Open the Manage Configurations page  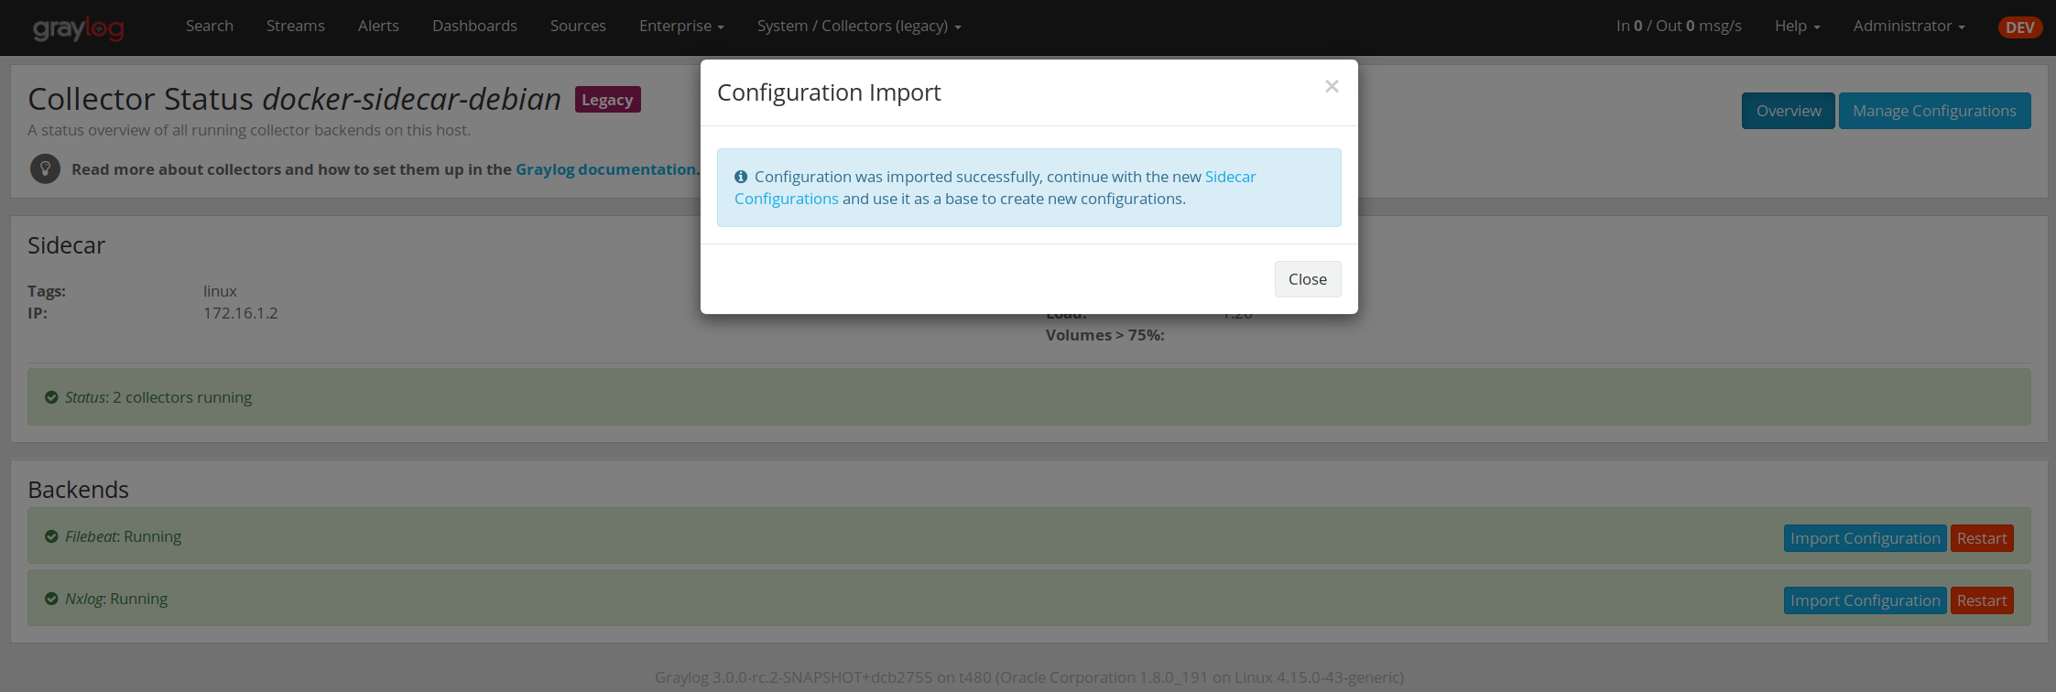pos(1934,111)
